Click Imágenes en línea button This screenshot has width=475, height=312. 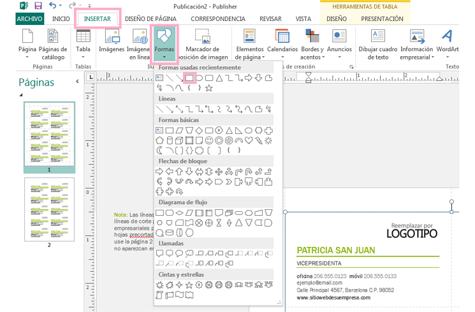click(139, 44)
